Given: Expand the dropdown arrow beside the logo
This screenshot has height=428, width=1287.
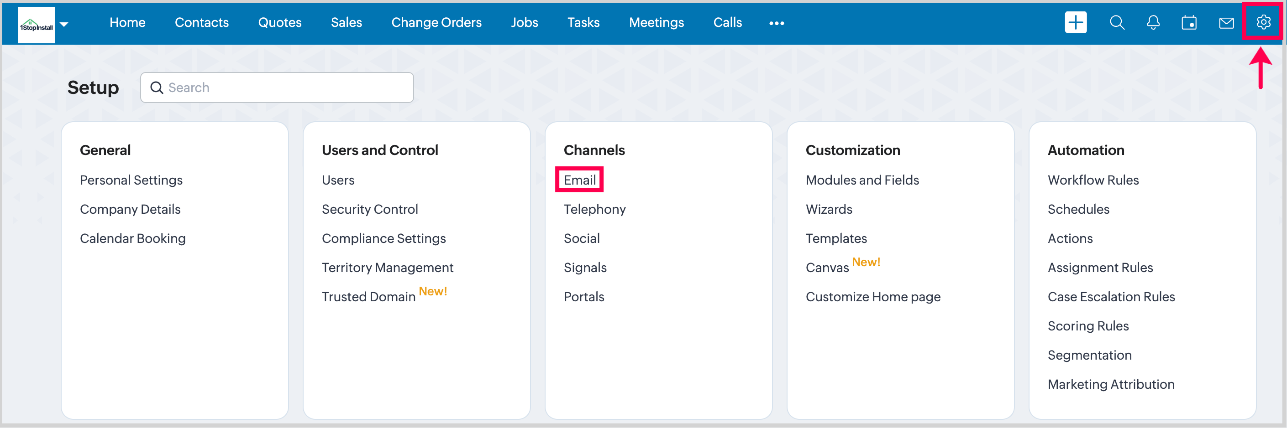Looking at the screenshot, I should 64,24.
